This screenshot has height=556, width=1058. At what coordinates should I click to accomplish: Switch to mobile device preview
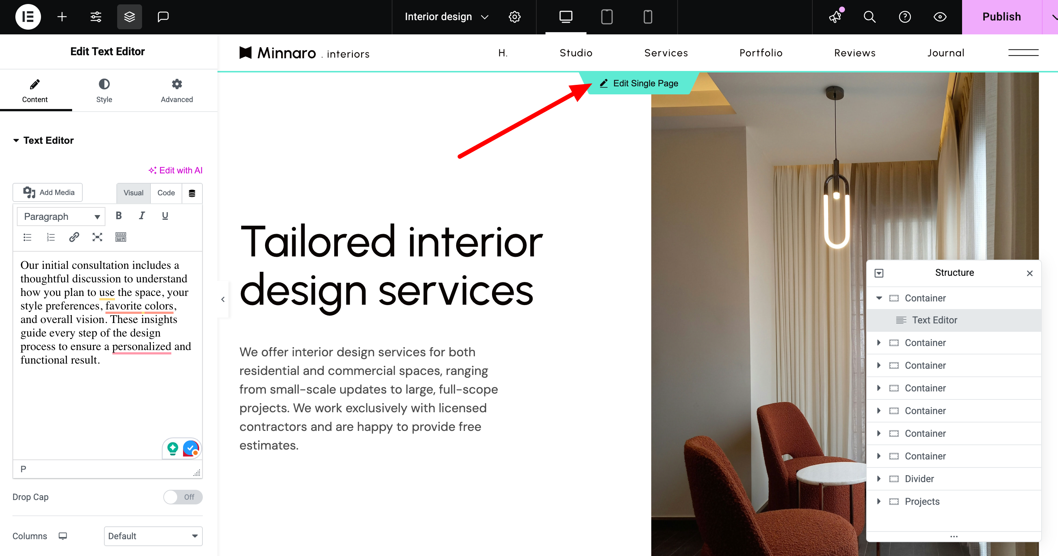(x=648, y=17)
